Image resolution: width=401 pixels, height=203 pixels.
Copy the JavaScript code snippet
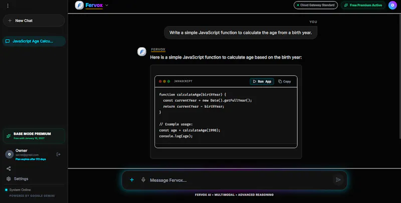tap(284, 81)
